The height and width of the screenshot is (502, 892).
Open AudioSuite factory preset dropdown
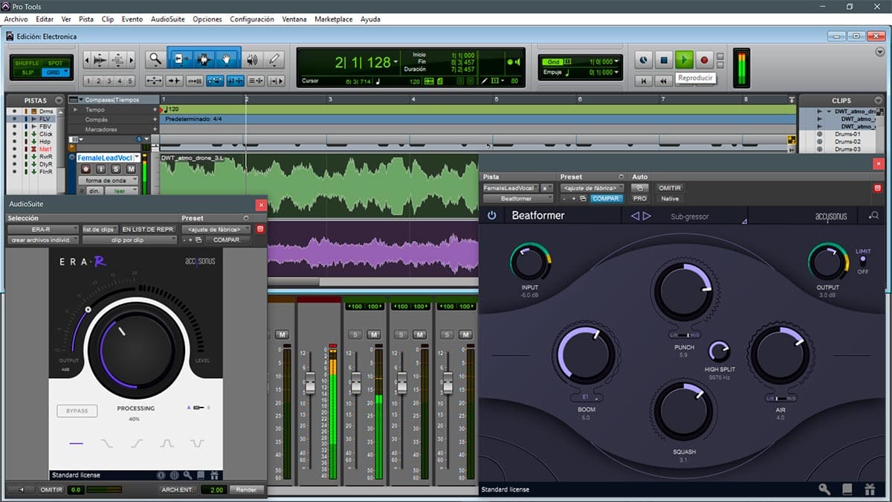pyautogui.click(x=216, y=229)
